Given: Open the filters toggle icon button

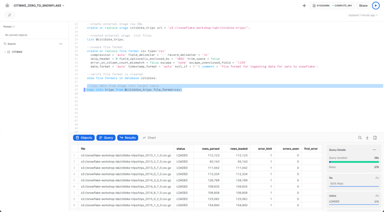Looking at the screenshot, I should click(10, 15).
